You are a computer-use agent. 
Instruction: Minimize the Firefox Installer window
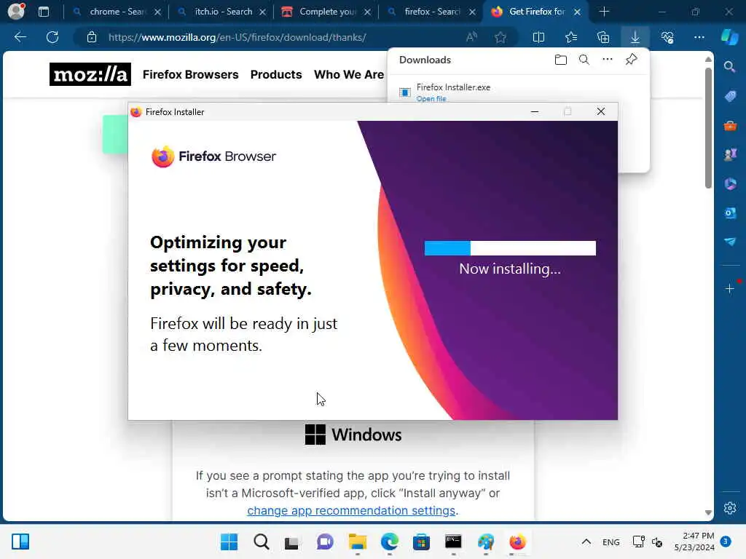(x=534, y=111)
